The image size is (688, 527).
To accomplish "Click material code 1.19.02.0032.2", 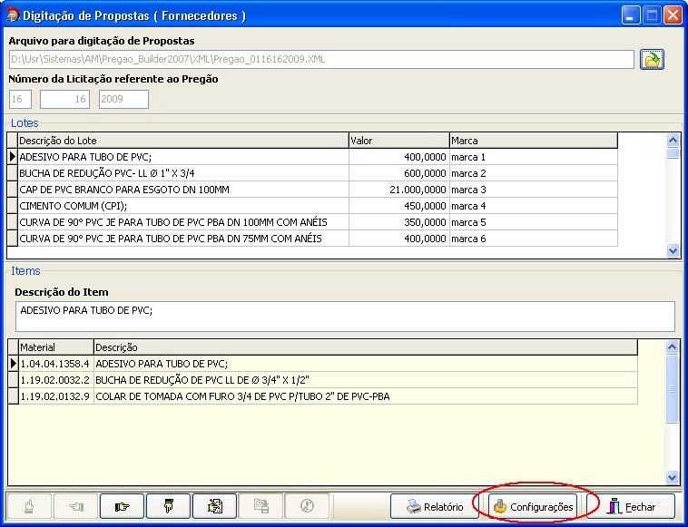I will click(56, 380).
